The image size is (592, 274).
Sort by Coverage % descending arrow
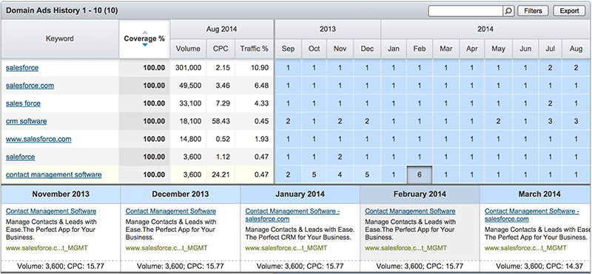point(144,45)
